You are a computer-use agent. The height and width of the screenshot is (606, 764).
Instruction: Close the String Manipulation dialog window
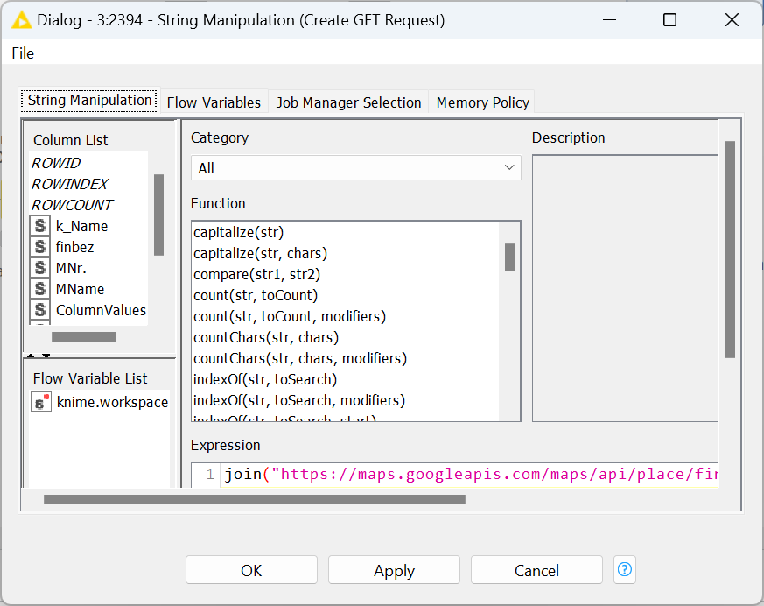[732, 20]
